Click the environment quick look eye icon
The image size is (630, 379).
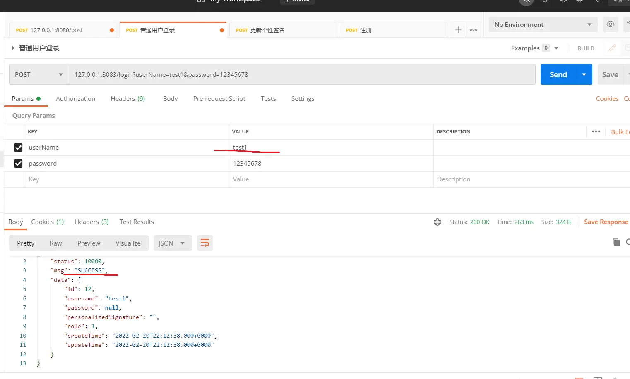(x=610, y=24)
